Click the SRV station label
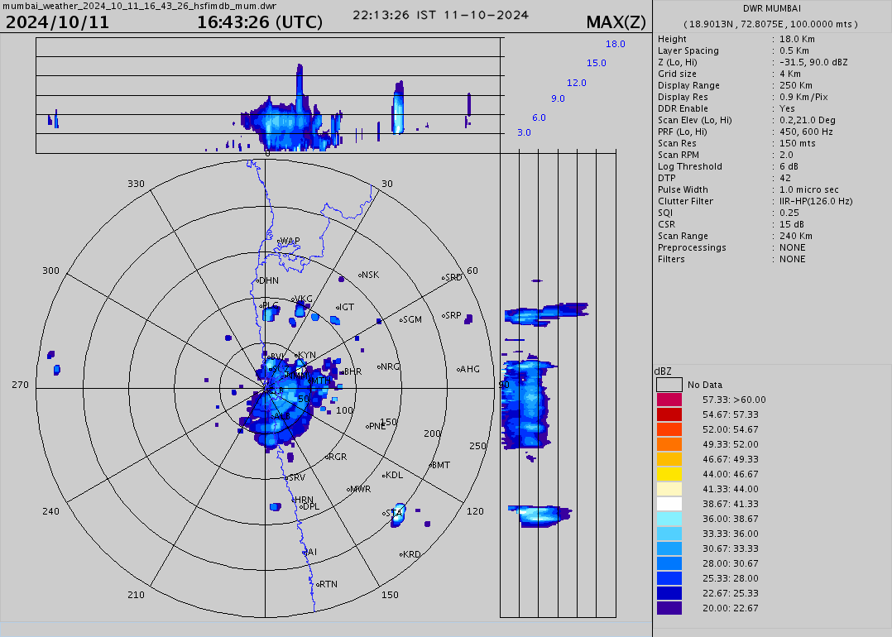 point(297,478)
